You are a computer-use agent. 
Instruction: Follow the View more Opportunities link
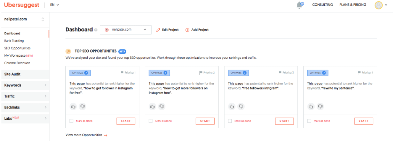pyautogui.click(x=86, y=135)
